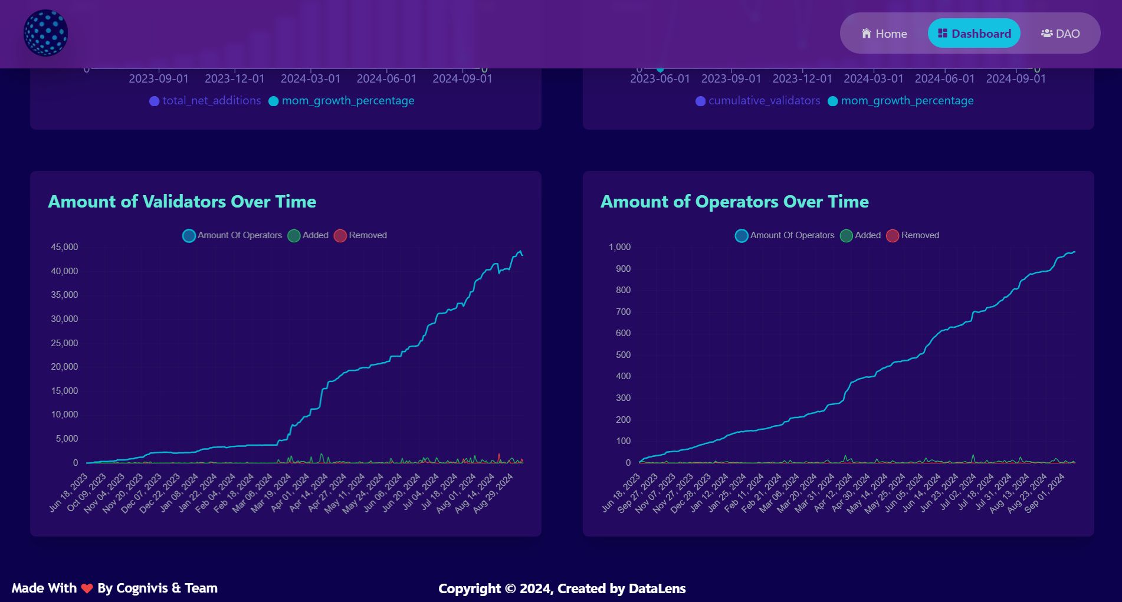Click the house icon beside Home
The image size is (1122, 602).
[x=867, y=33]
